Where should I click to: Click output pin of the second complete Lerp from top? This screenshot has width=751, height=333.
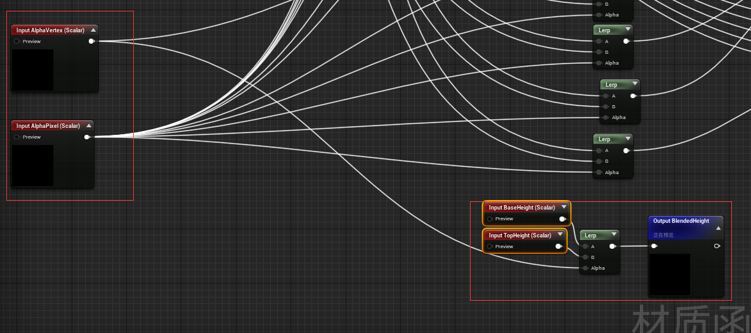point(632,96)
